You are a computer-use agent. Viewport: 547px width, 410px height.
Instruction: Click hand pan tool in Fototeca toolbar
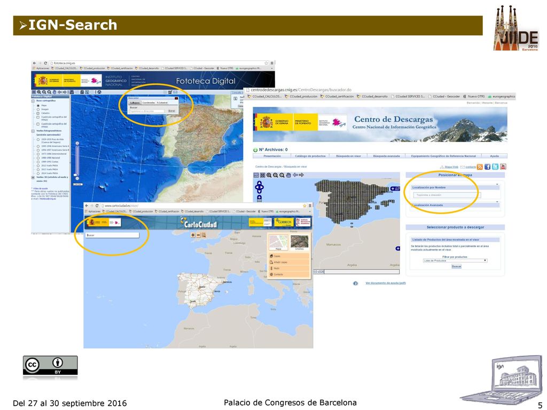tap(54, 92)
